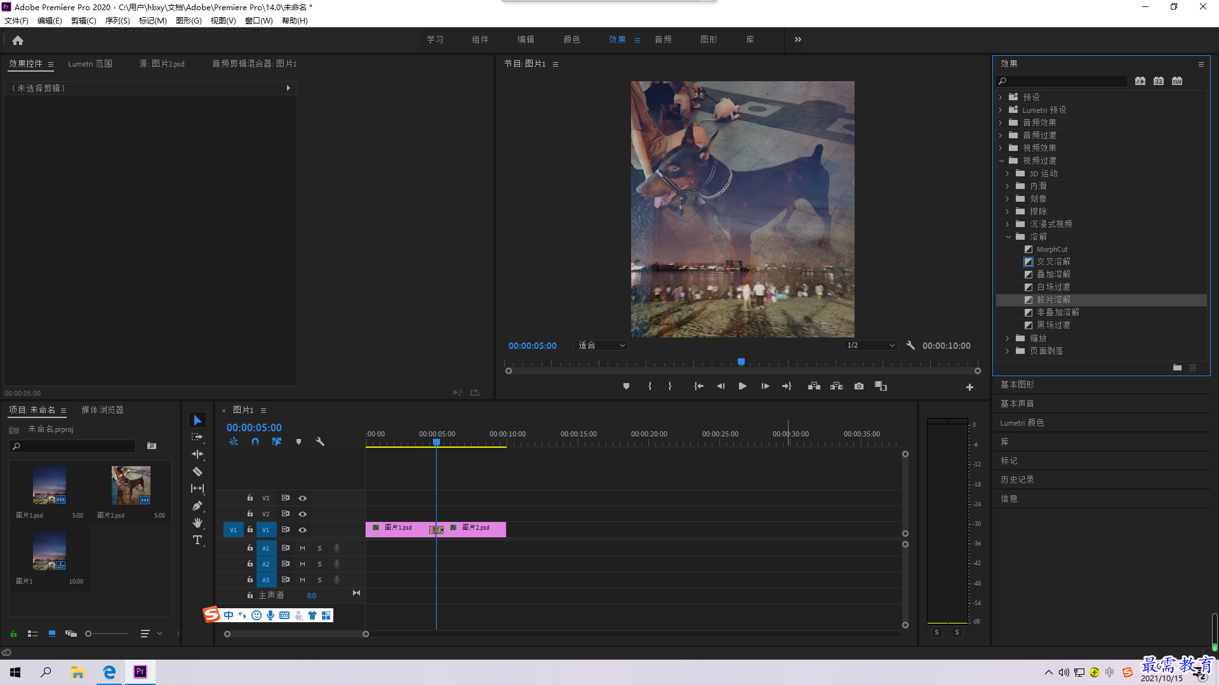Expand the 音频效果 folder

click(1001, 122)
